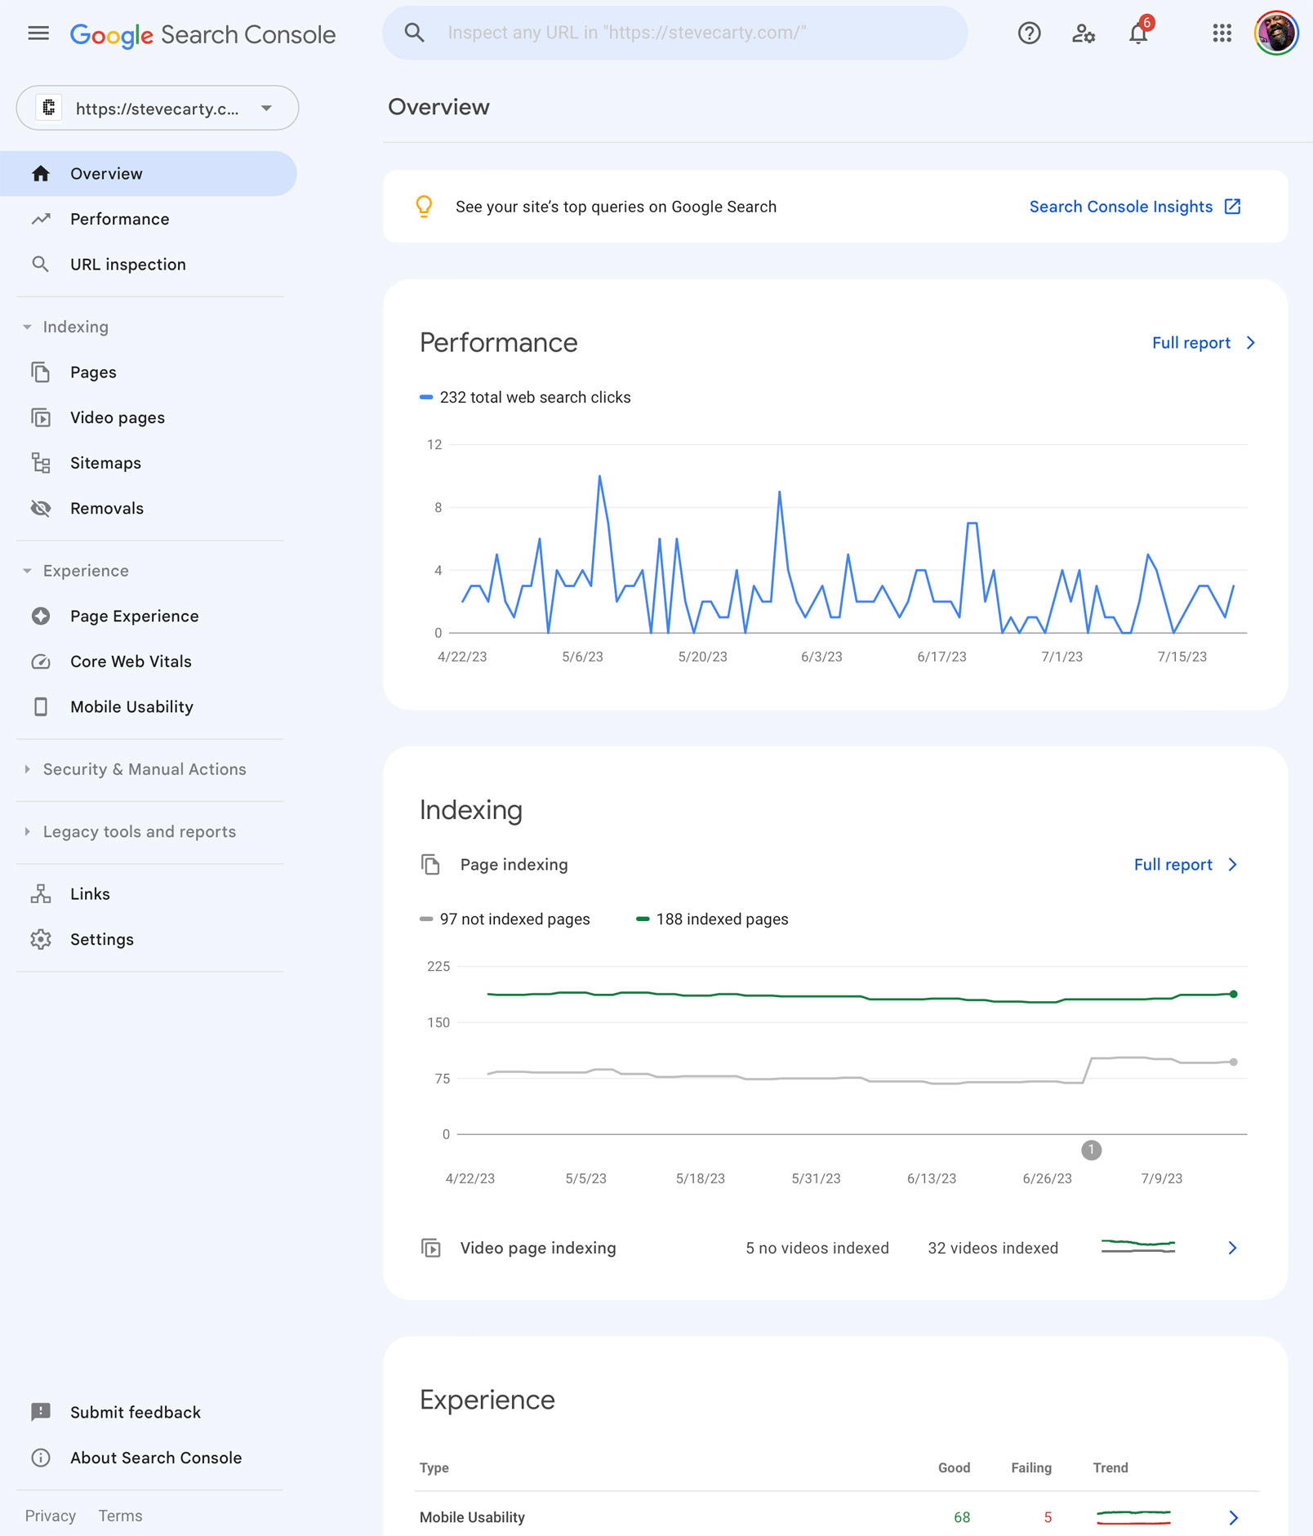Click the Settings gear icon in sidebar
Image resolution: width=1313 pixels, height=1536 pixels.
pyautogui.click(x=41, y=940)
